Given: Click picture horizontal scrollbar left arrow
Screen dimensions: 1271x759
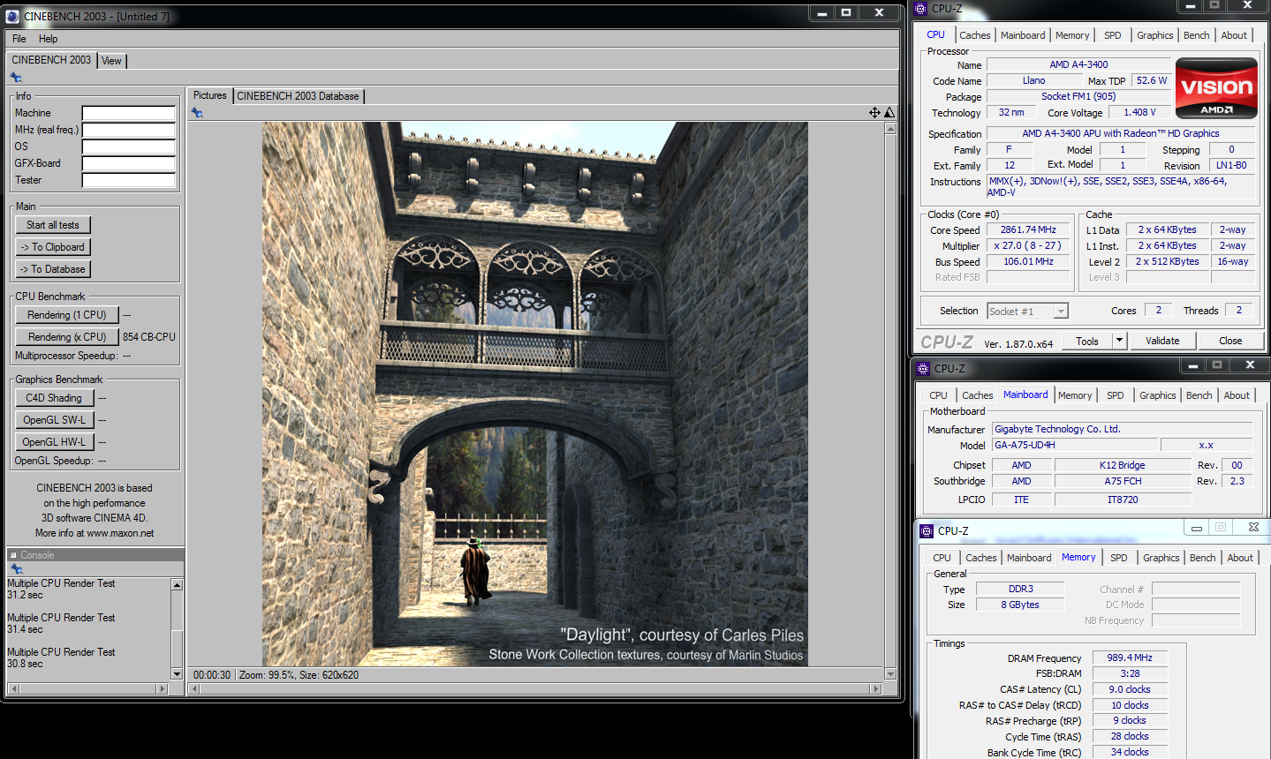Looking at the screenshot, I should pos(194,688).
